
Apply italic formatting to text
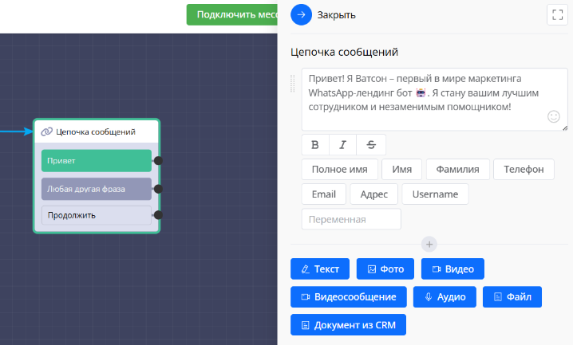pos(342,144)
